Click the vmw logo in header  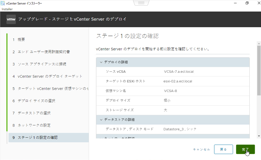[11, 19]
